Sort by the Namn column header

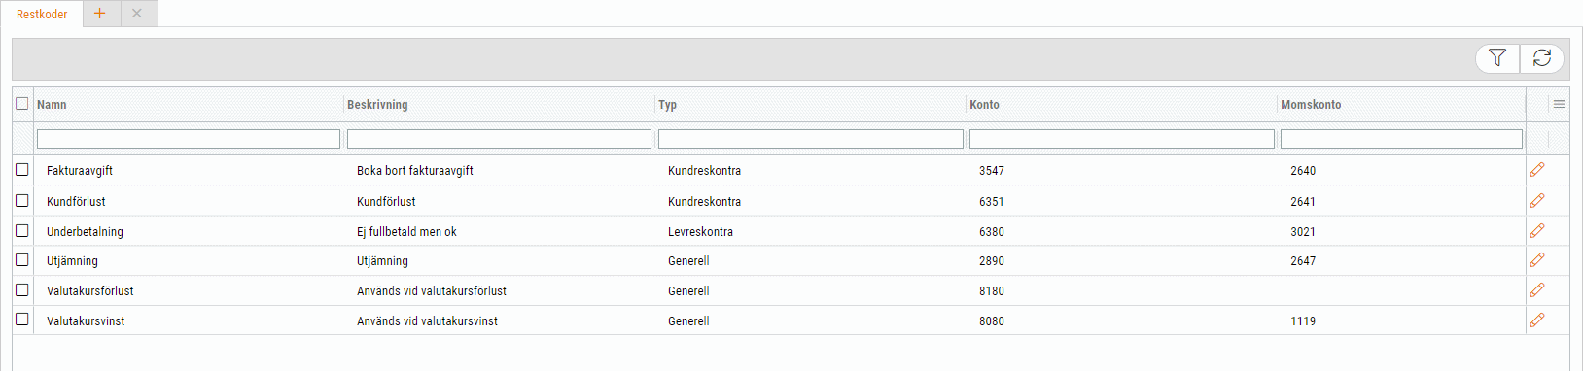52,105
